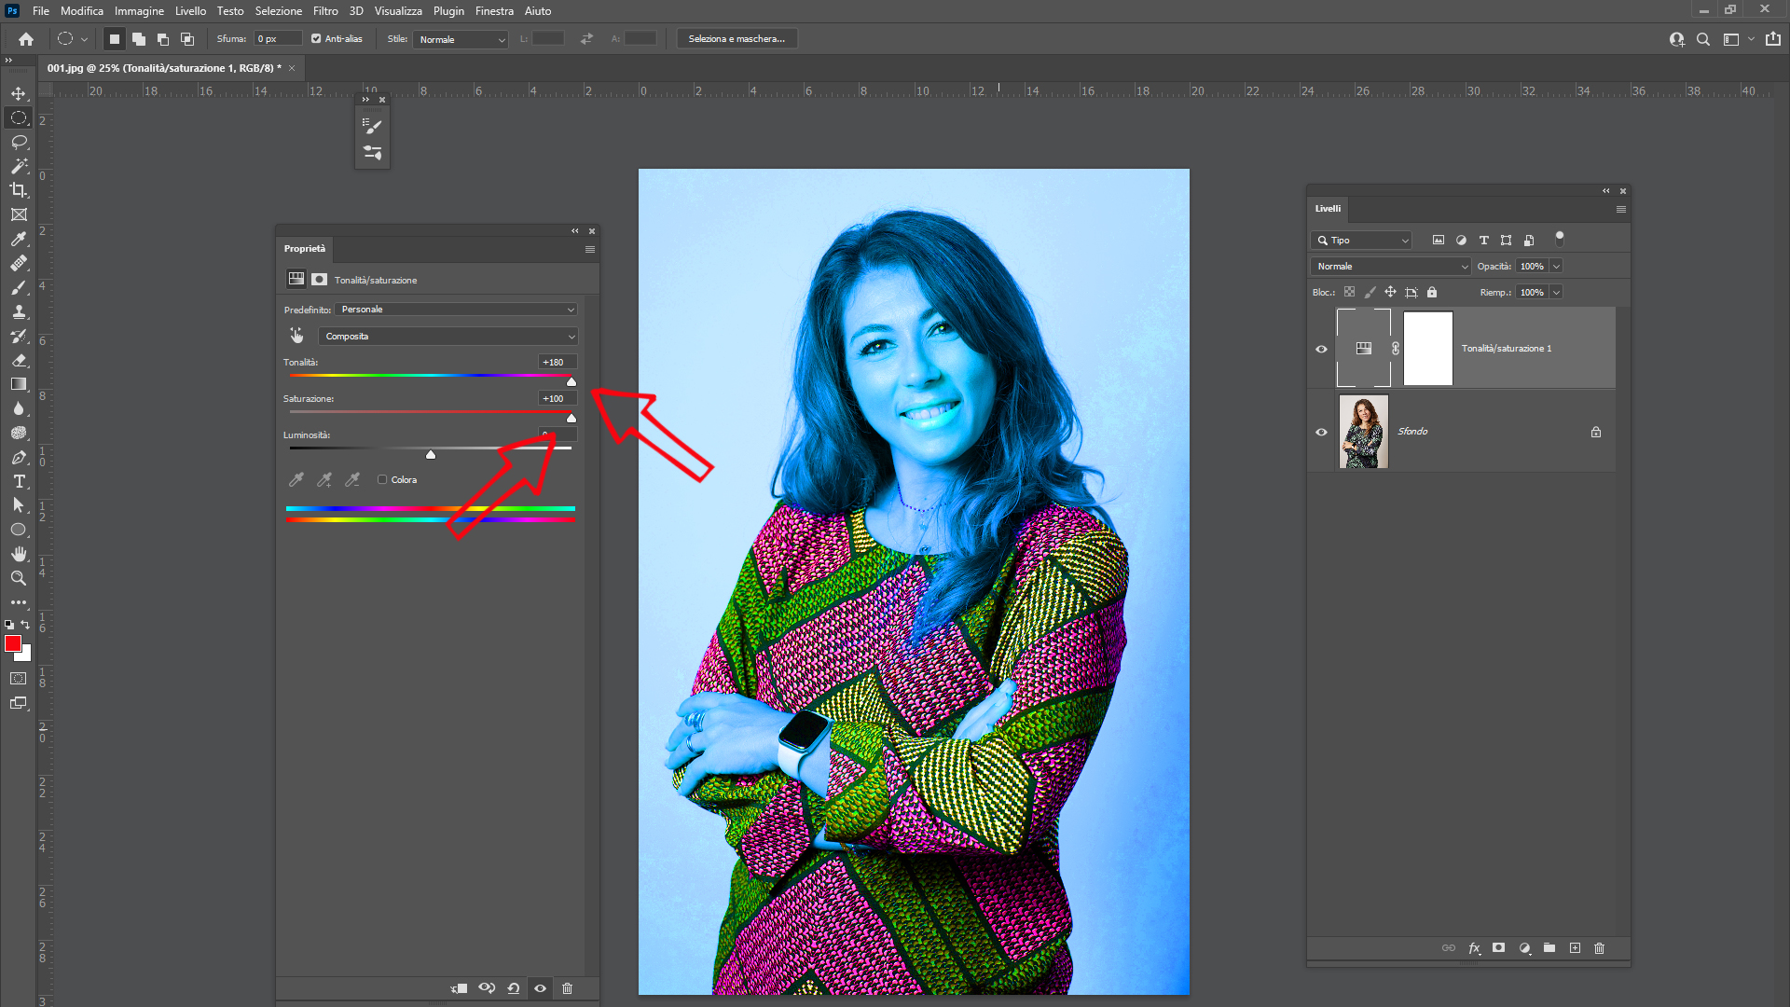Click reset adjustment icon in Proprietà panel

tap(514, 988)
